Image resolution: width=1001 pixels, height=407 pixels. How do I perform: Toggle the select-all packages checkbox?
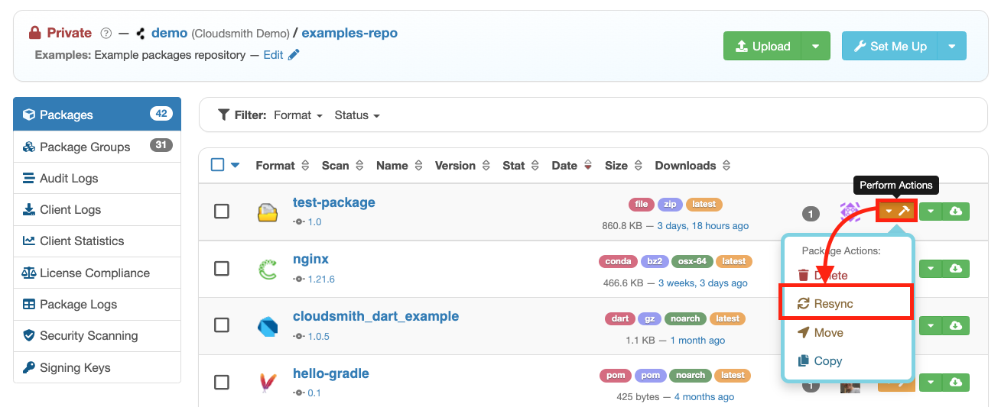tap(217, 165)
